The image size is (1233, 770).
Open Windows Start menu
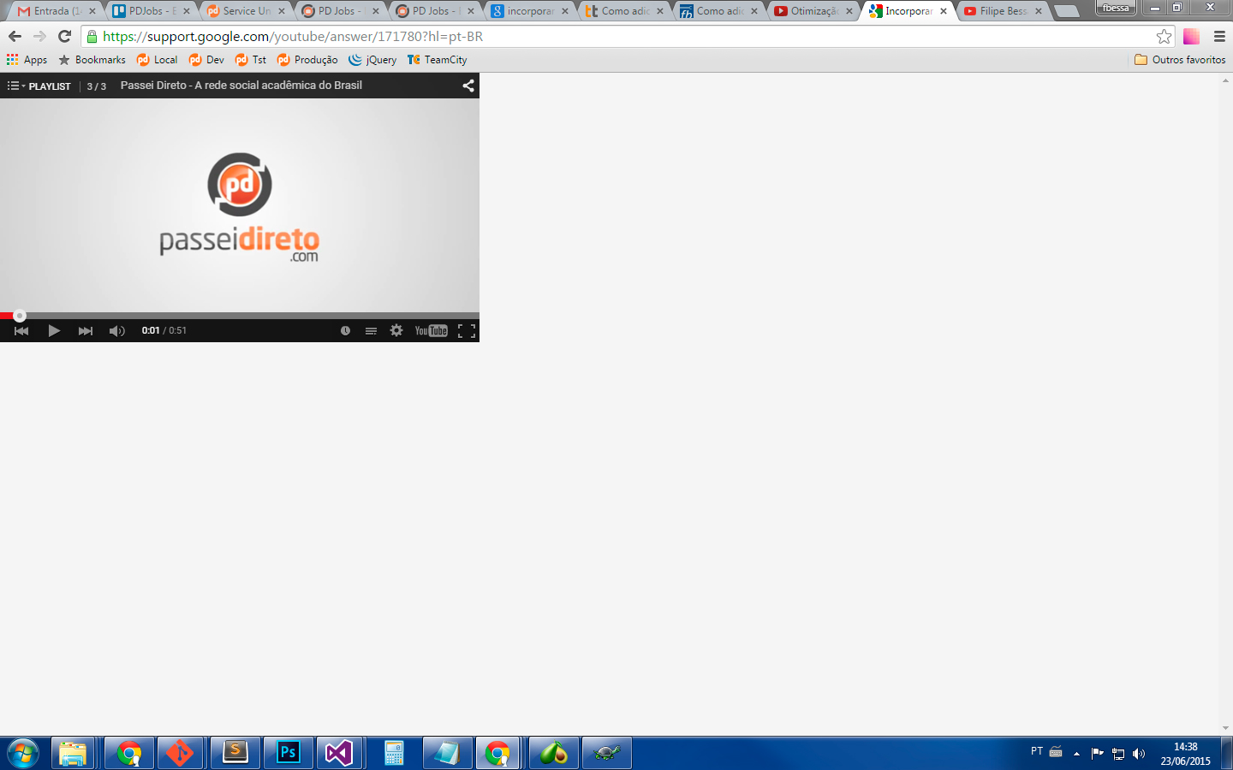click(23, 754)
